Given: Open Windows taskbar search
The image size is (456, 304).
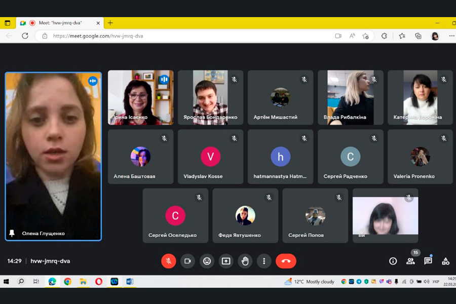Looking at the screenshot, I should [21, 281].
